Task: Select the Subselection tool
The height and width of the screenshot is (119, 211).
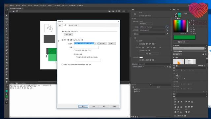Action: pyautogui.click(x=7, y=16)
